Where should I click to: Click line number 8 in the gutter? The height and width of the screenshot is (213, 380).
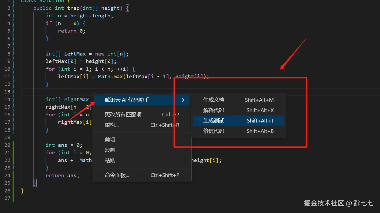pos(9,54)
